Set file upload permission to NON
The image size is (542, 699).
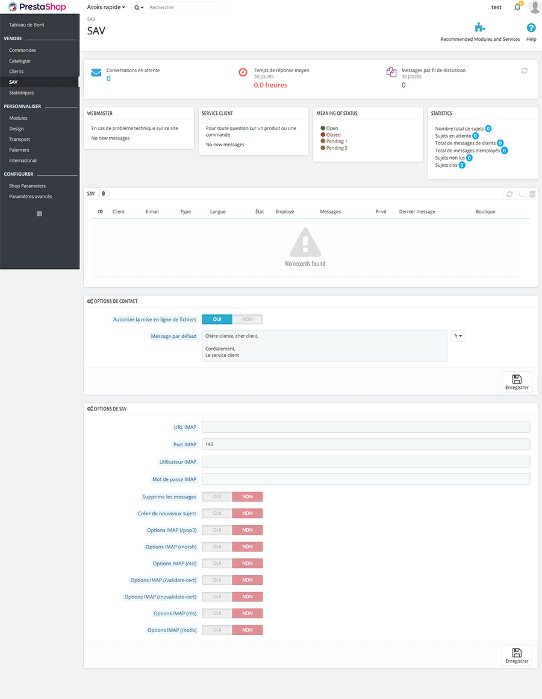click(x=248, y=320)
